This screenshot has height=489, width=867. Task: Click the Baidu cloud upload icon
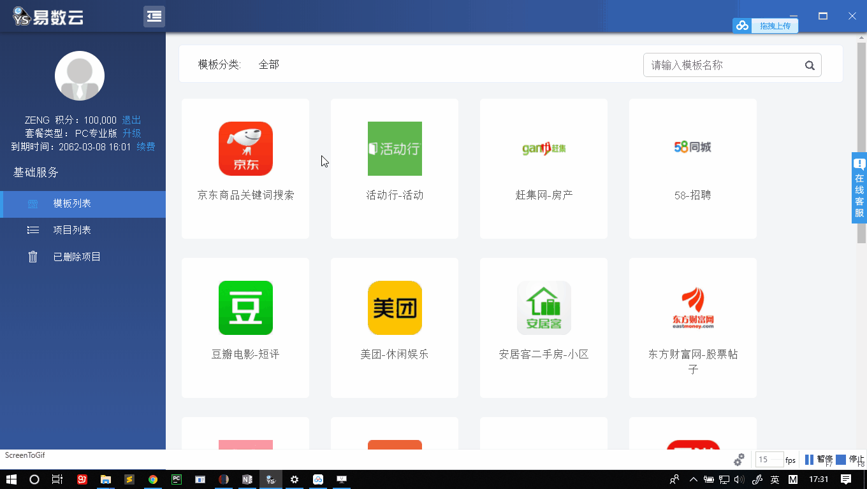point(742,25)
